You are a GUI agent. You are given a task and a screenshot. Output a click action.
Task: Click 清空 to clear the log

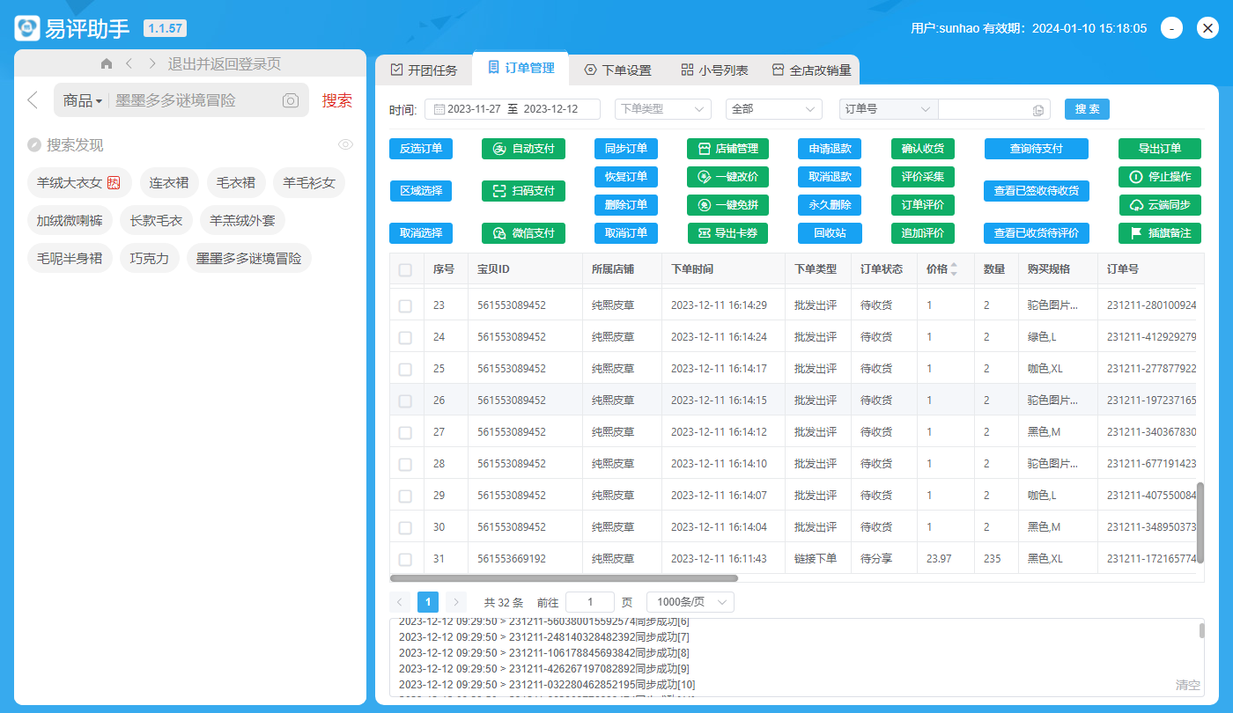tap(1187, 684)
